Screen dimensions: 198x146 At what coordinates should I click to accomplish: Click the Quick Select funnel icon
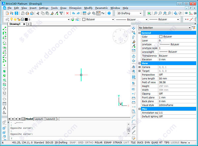click(194, 28)
